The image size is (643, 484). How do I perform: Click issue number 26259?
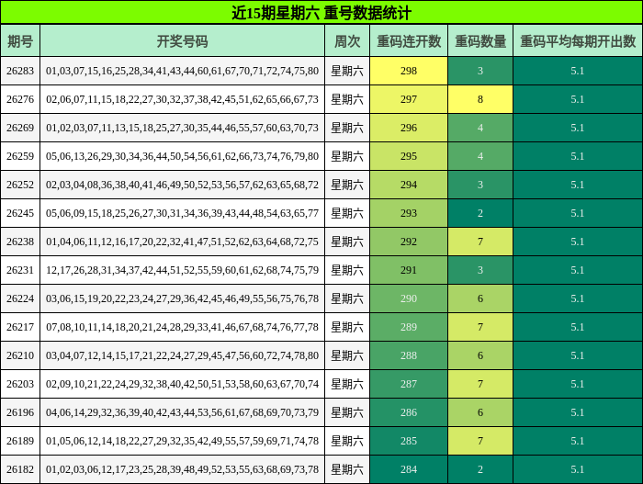tap(20, 156)
